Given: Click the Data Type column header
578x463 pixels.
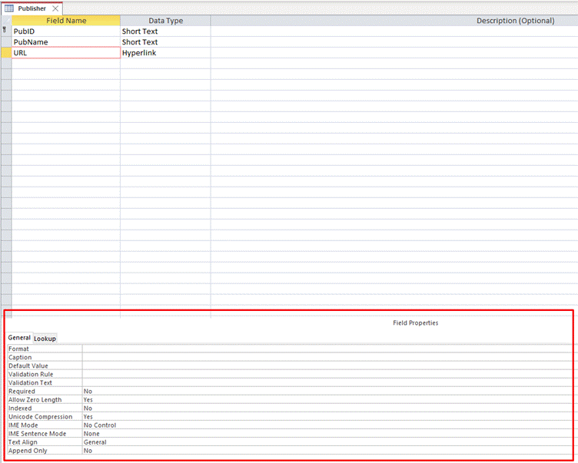Looking at the screenshot, I should pos(164,21).
